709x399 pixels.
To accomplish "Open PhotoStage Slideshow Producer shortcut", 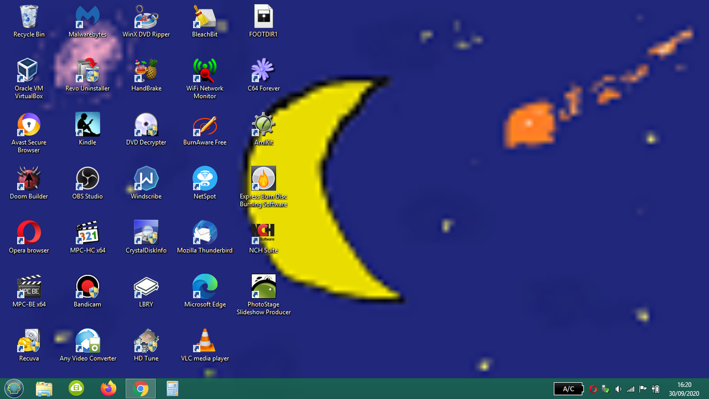I will (264, 287).
